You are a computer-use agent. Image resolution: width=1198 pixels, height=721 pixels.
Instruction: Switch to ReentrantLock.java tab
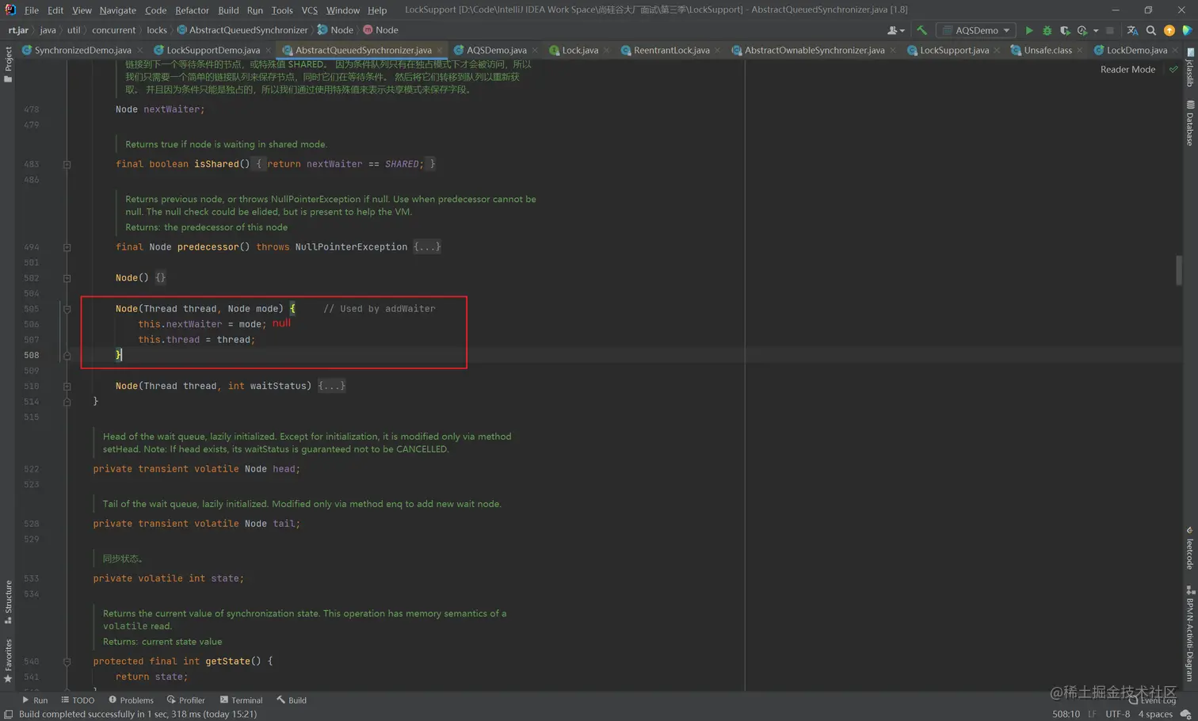671,50
